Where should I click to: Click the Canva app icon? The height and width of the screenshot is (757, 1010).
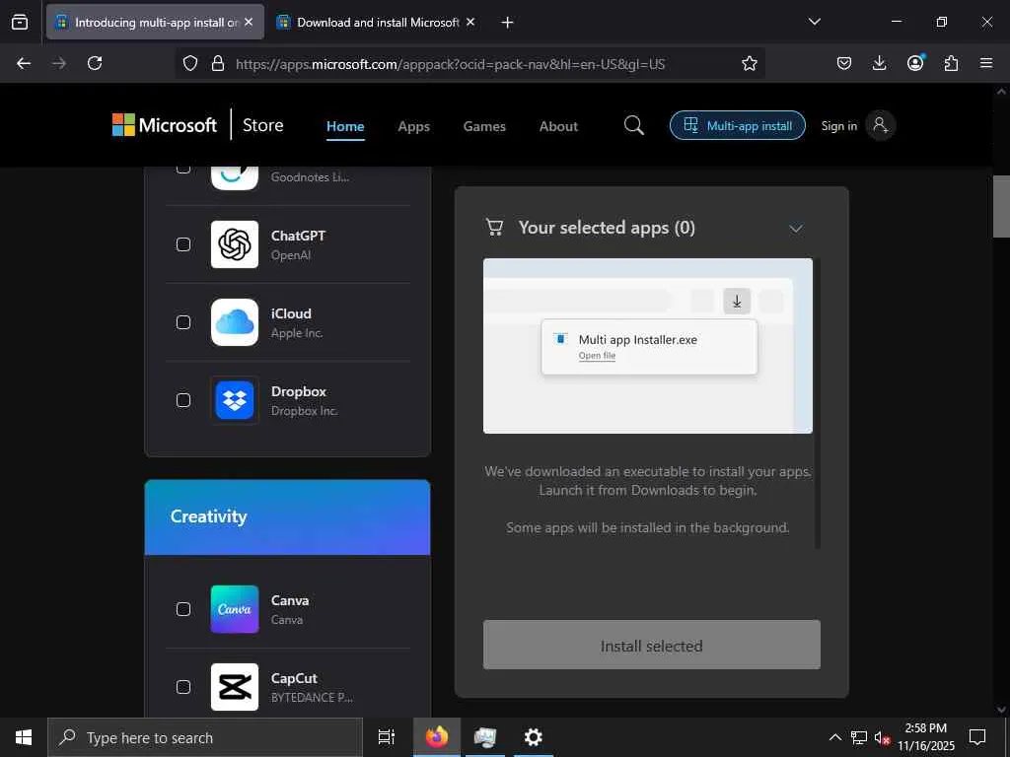point(235,609)
